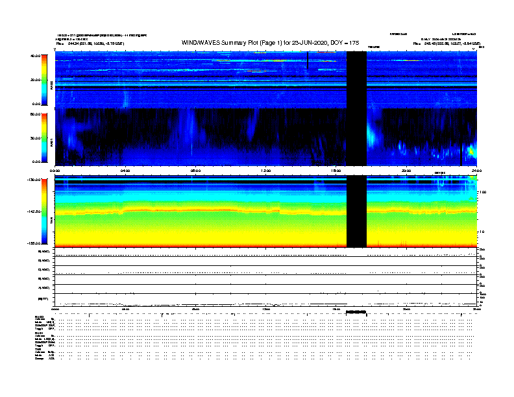
Task: Click the bright yellow burst near 24:00 in RAD1
Action: pyautogui.click(x=472, y=151)
